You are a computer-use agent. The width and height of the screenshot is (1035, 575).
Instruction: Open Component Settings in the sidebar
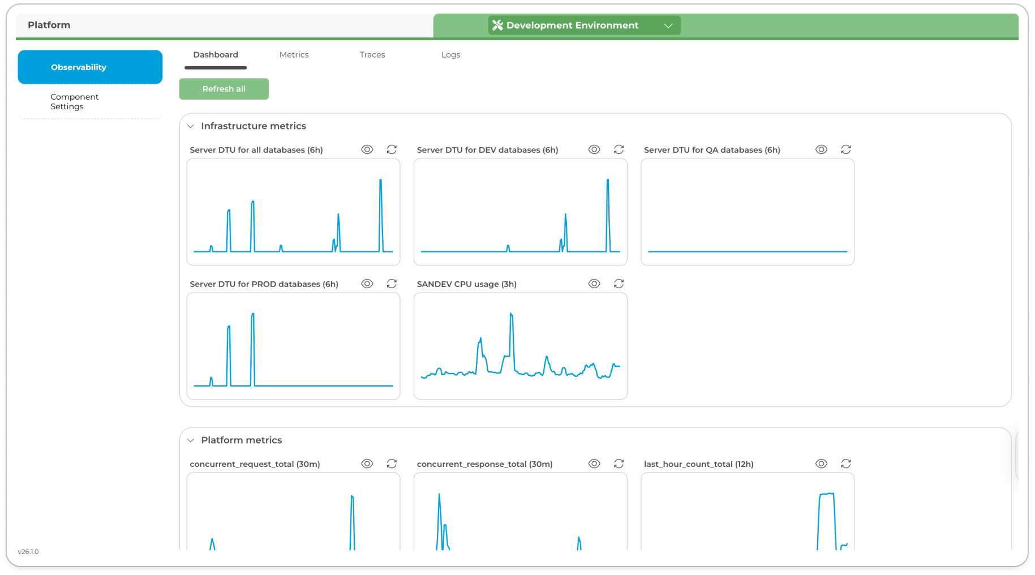(75, 102)
